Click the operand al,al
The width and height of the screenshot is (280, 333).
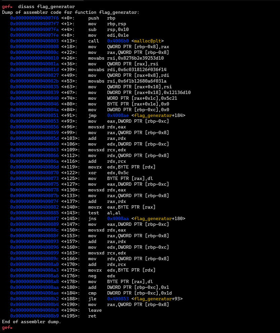coord(114,213)
